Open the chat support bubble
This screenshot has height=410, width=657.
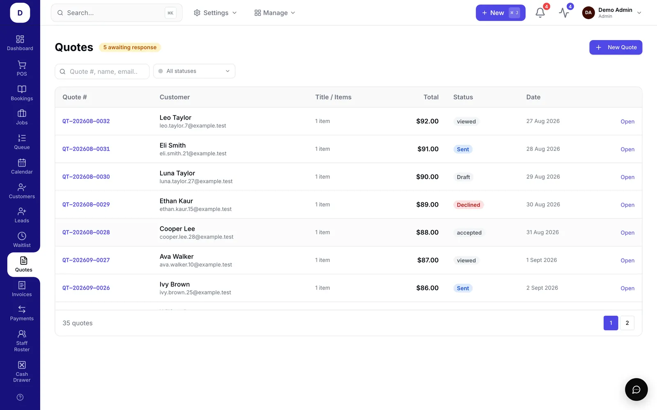pyautogui.click(x=636, y=389)
